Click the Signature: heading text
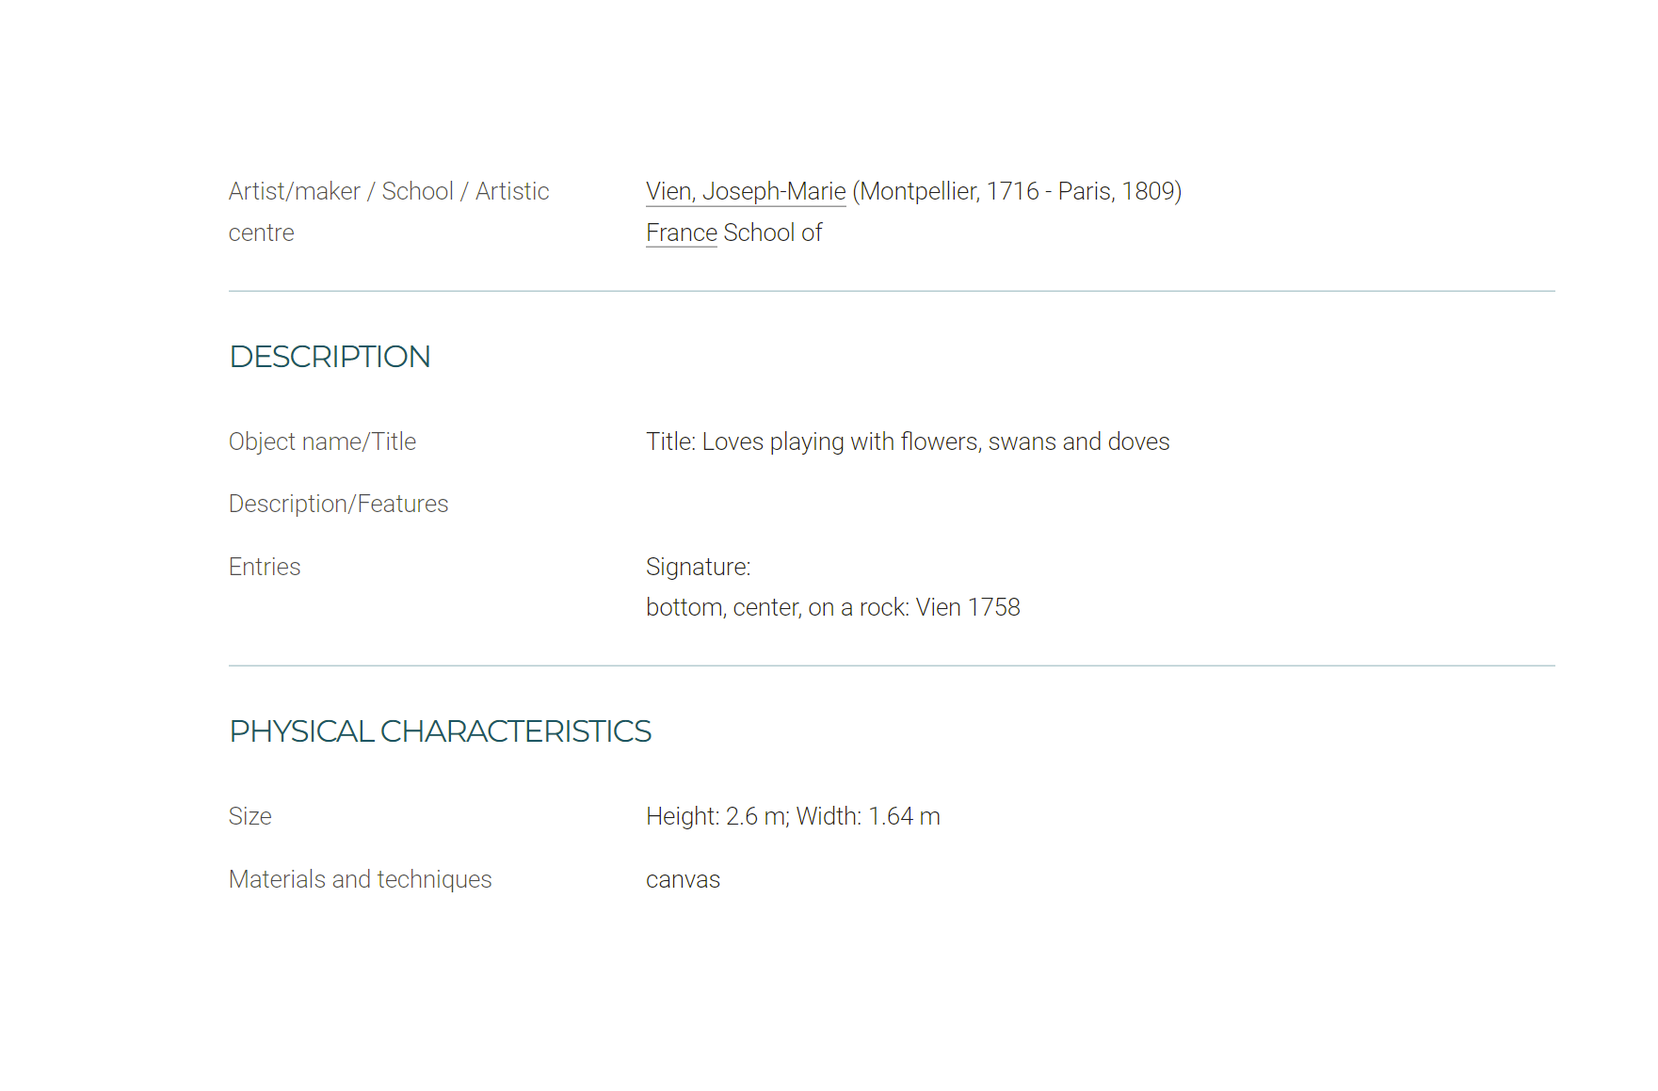Viewport: 1658px width, 1091px height. 699,567
